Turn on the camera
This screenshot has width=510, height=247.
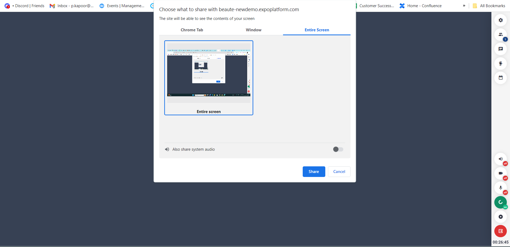(x=500, y=174)
